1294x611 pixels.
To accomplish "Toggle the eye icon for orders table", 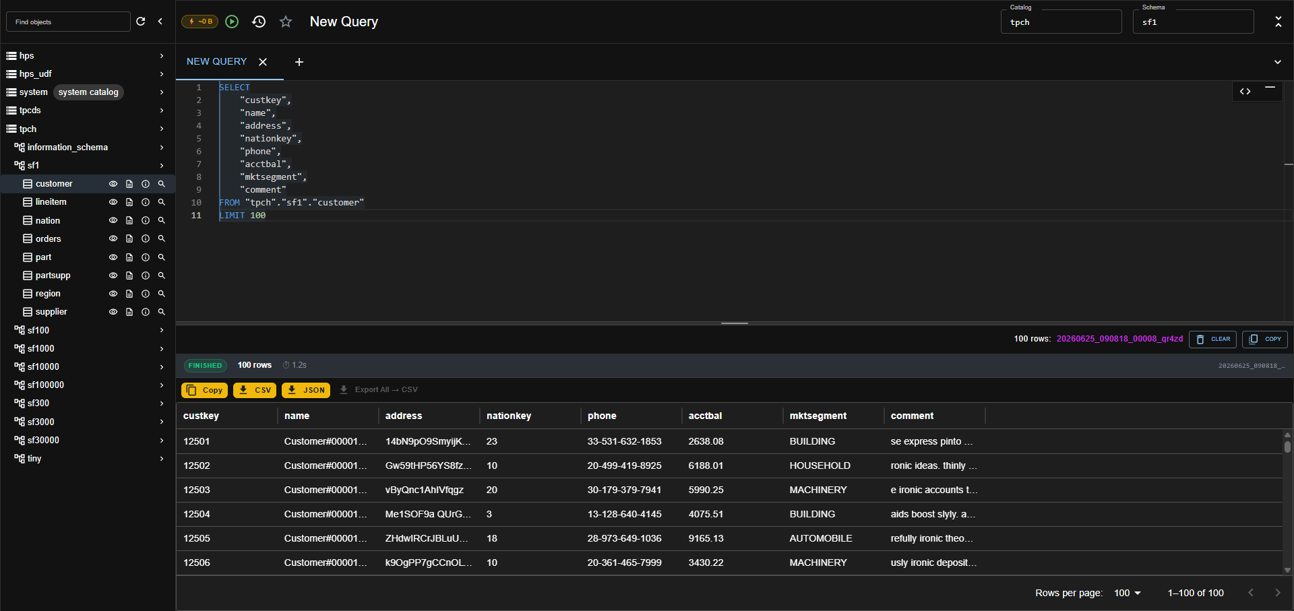I will pos(113,238).
